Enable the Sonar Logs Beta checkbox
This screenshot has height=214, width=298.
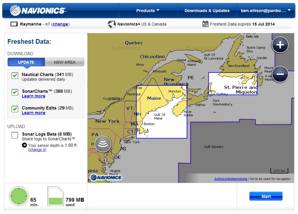pos(15,135)
